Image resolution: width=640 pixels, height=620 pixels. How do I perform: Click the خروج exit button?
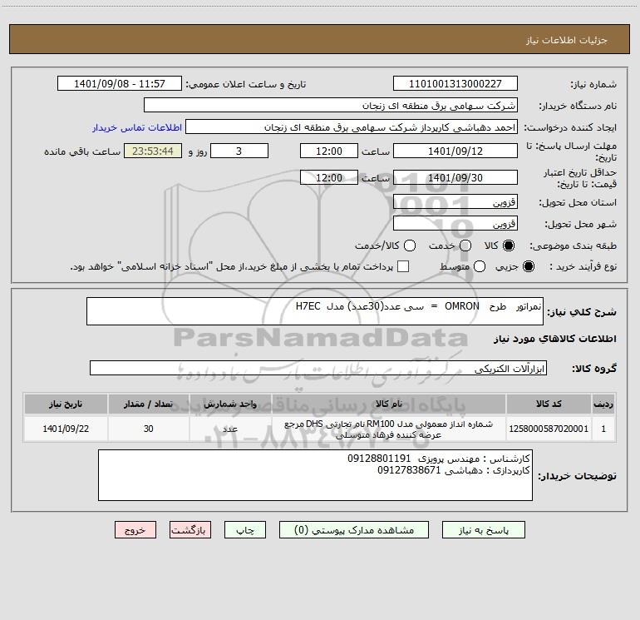coord(135,530)
